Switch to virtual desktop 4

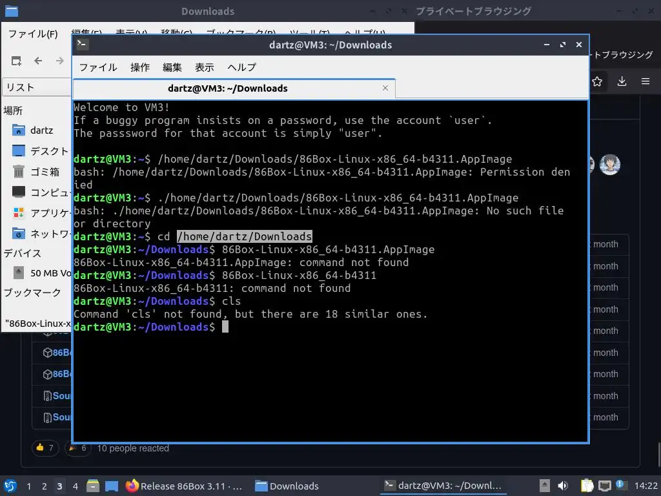coord(75,486)
